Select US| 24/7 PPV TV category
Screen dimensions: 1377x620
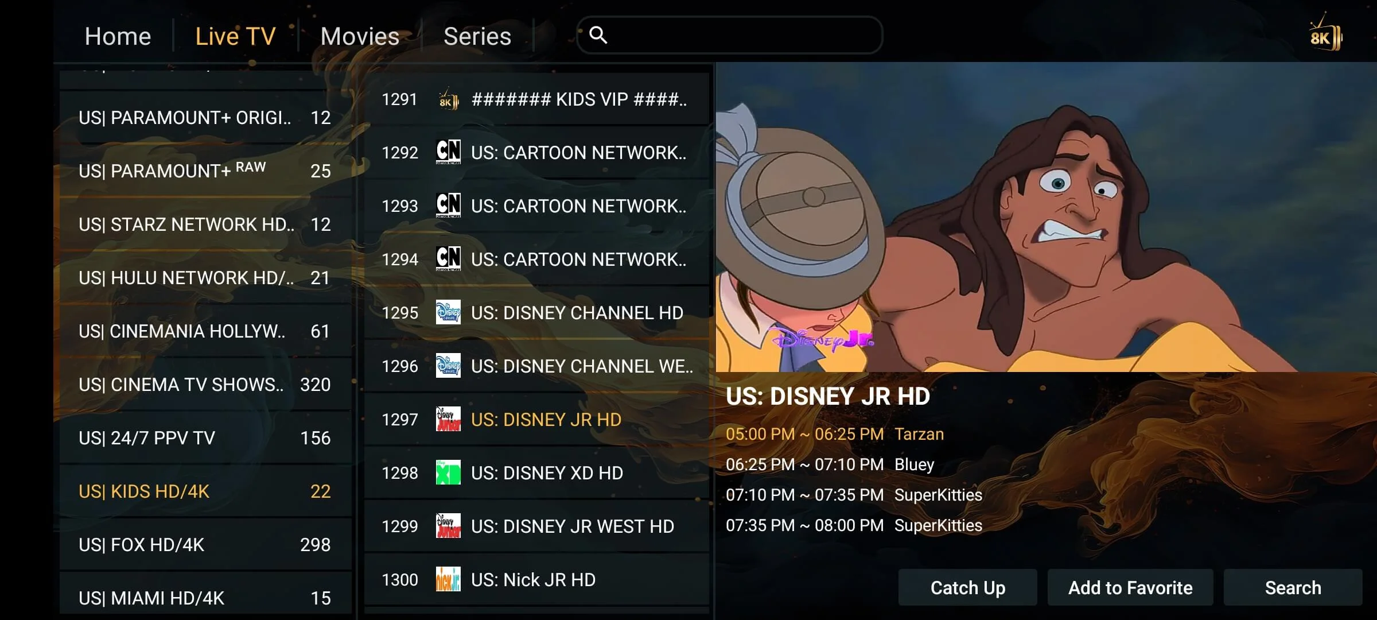[x=205, y=438]
